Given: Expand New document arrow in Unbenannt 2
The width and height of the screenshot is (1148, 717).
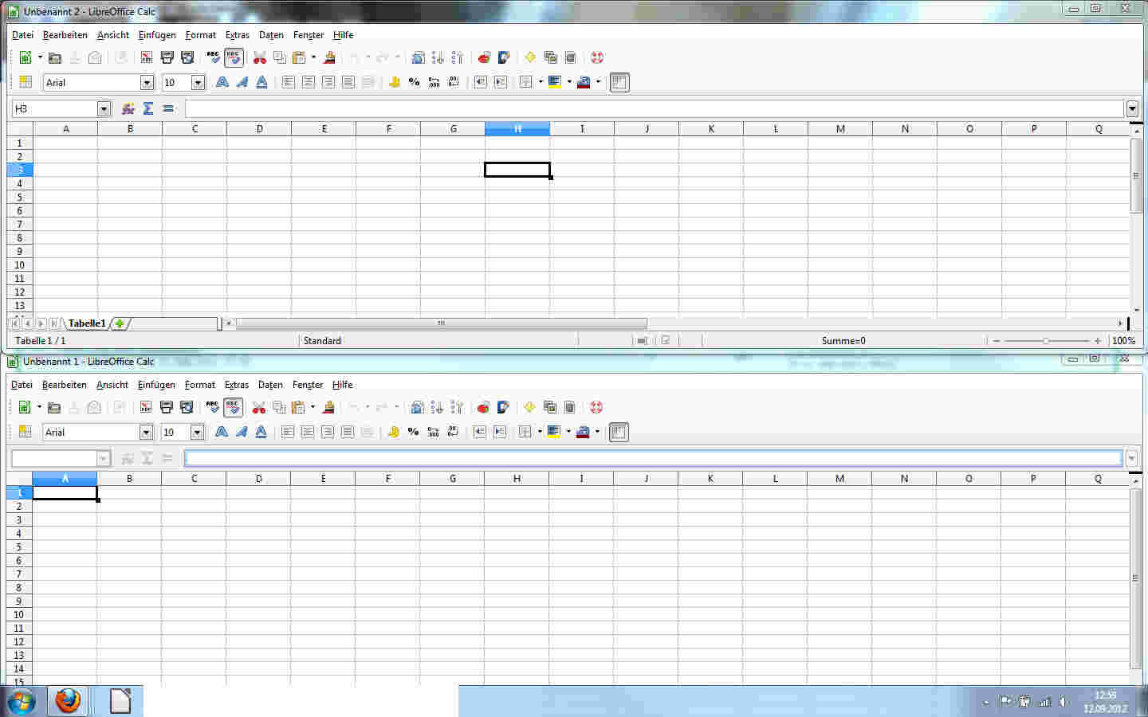Looking at the screenshot, I should (x=40, y=57).
